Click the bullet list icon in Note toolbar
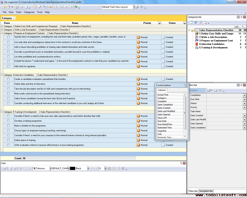 tap(123, 168)
